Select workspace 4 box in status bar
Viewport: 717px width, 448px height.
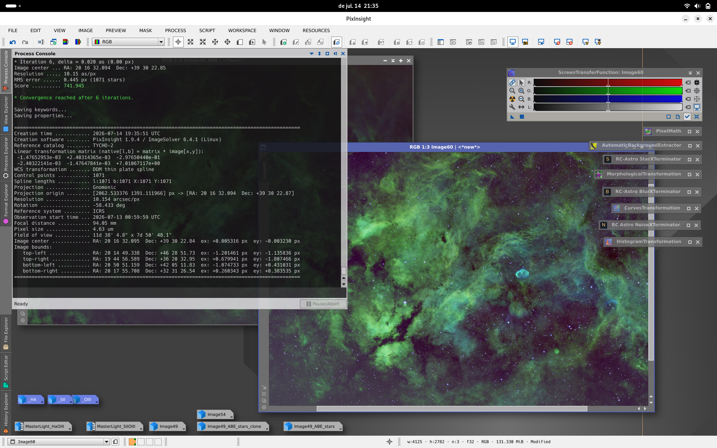[158, 442]
